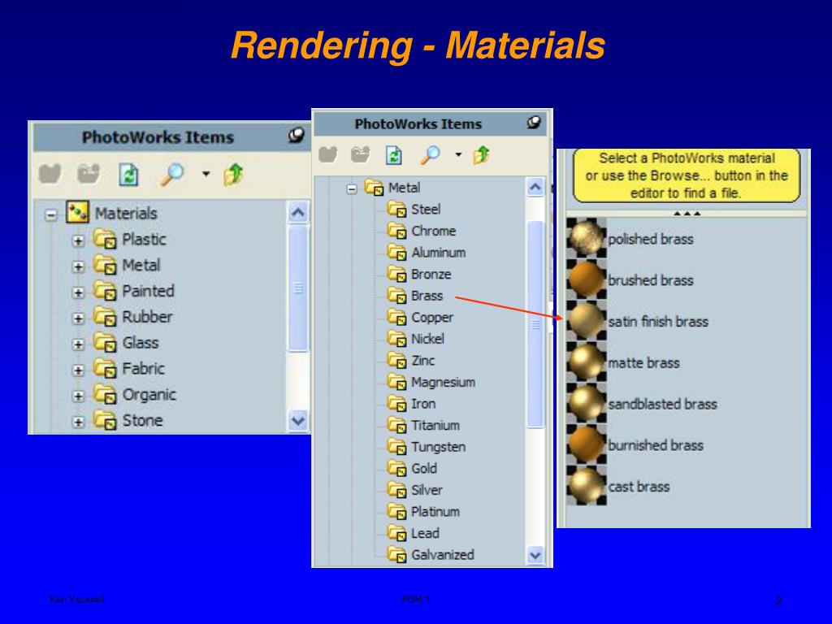Choose the sandblasted brass thumbnail

(x=587, y=403)
